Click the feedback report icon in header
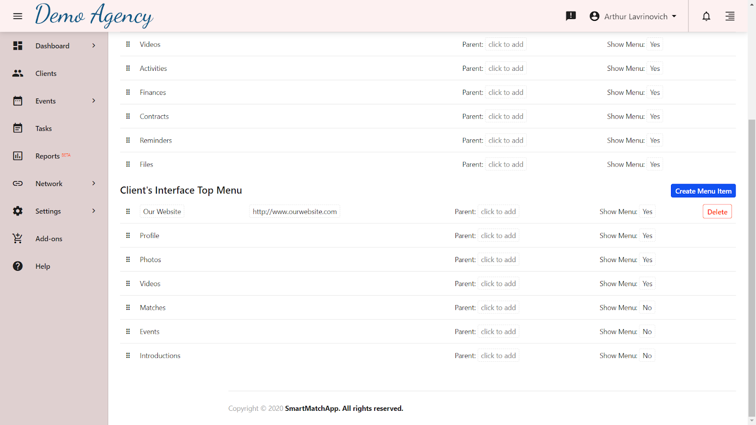 coord(570,16)
